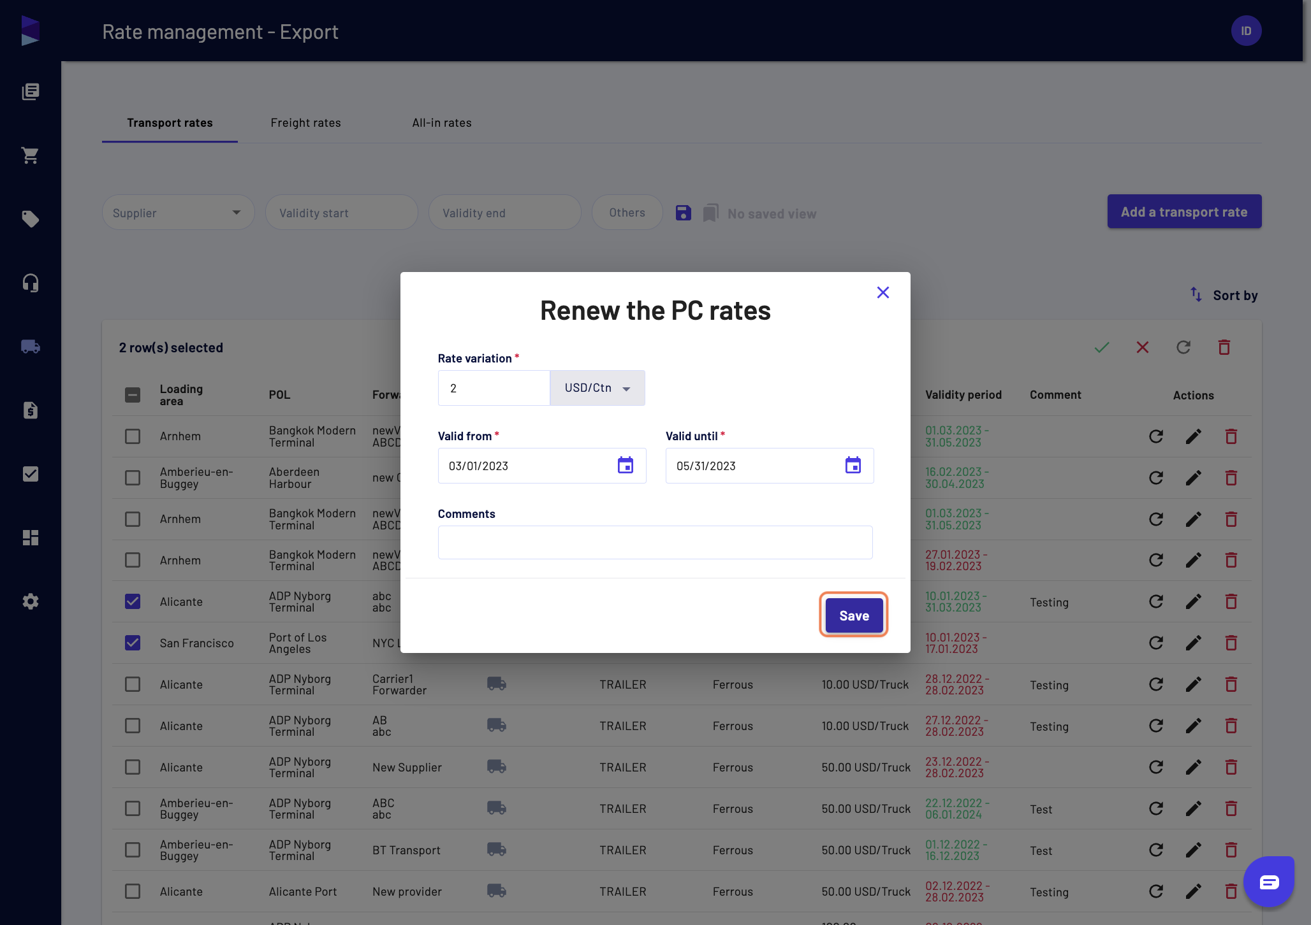Click the save view floppy icon
Viewport: 1311px width, 925px height.
click(x=683, y=213)
